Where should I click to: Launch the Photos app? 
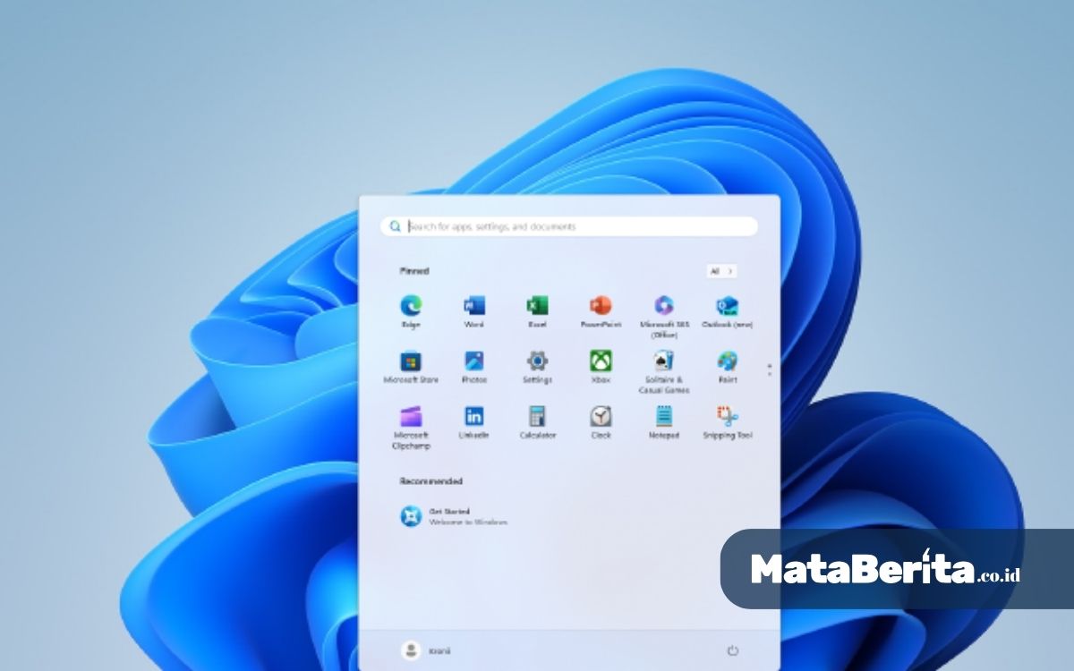(x=474, y=362)
